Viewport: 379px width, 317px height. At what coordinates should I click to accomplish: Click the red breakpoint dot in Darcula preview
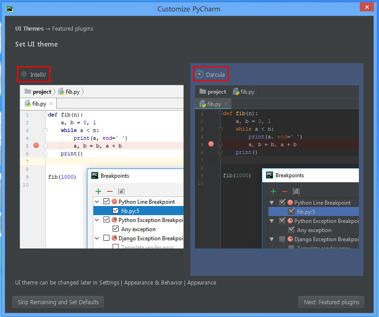point(211,144)
